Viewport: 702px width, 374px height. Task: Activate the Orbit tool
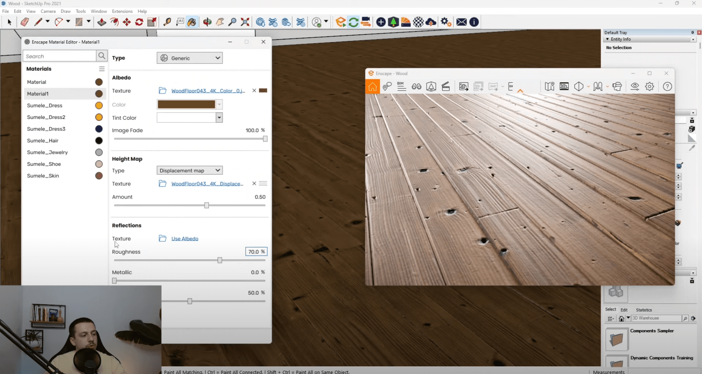point(207,22)
